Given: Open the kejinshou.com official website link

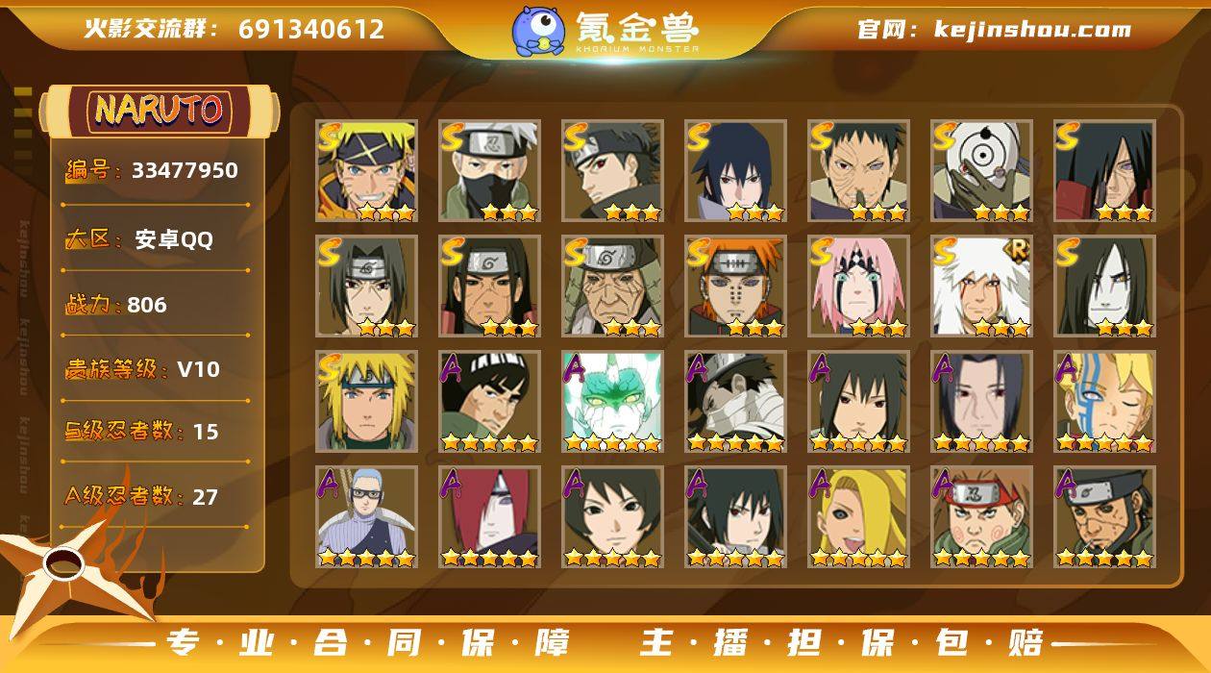Looking at the screenshot, I should pyautogui.click(x=994, y=29).
